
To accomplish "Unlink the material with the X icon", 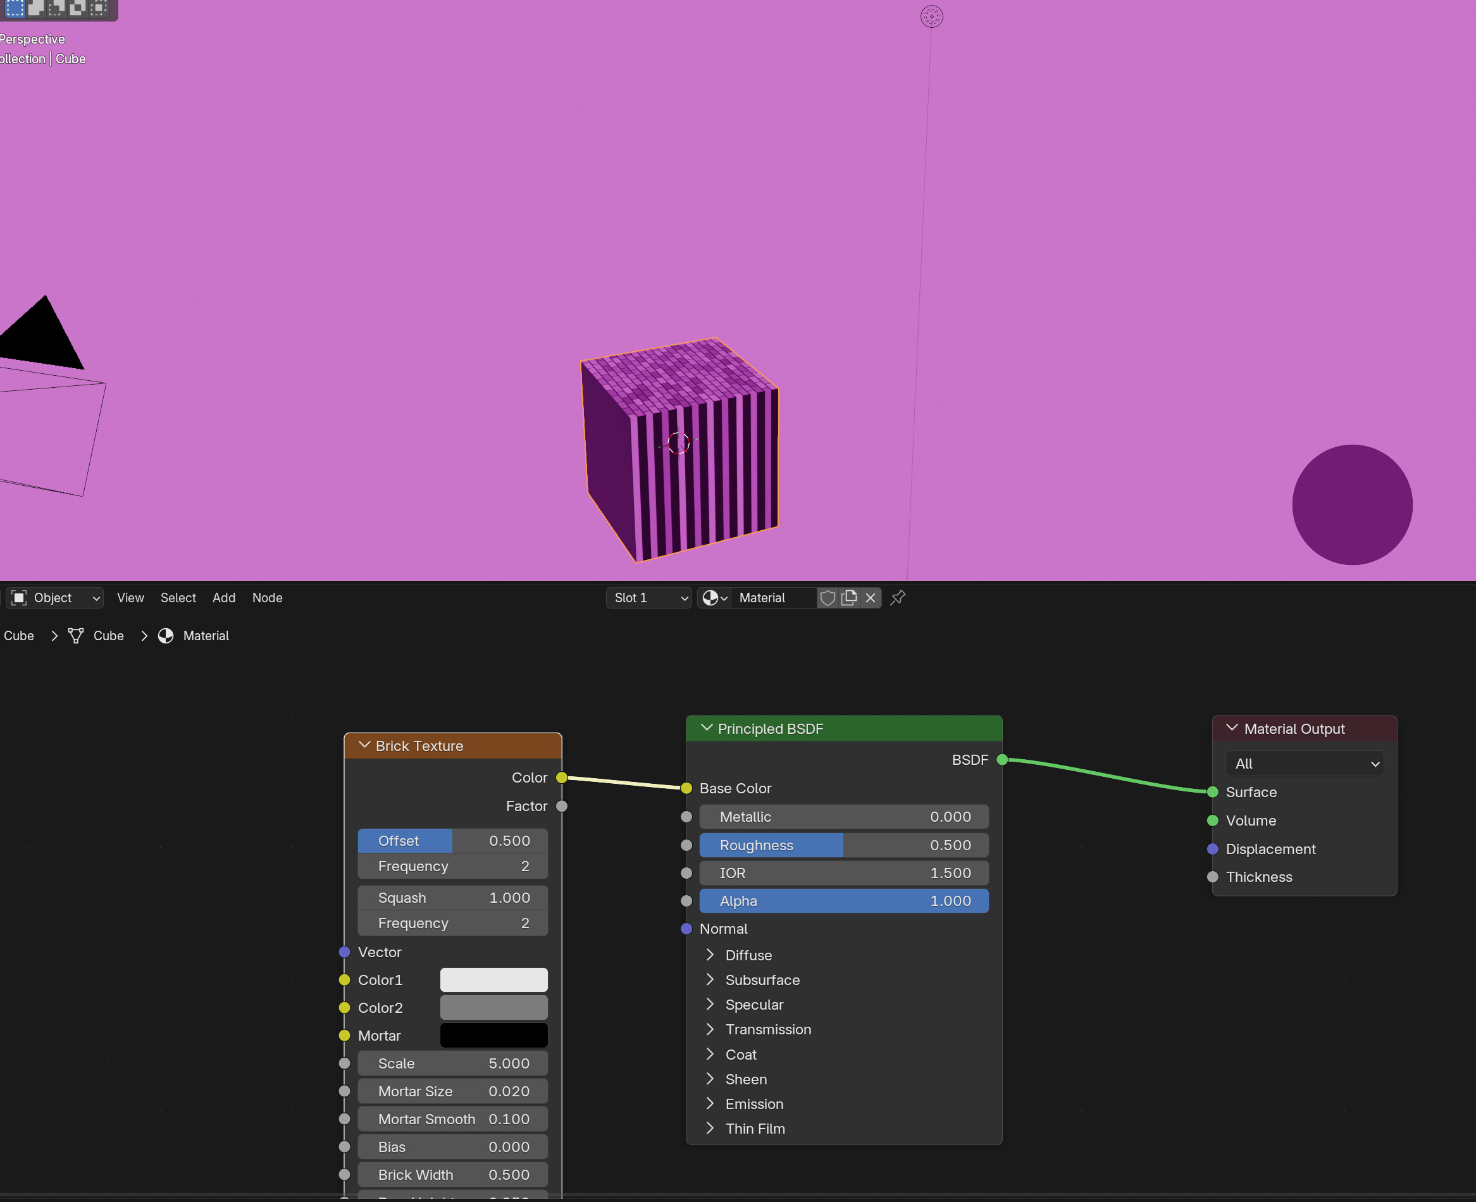I will click(871, 598).
